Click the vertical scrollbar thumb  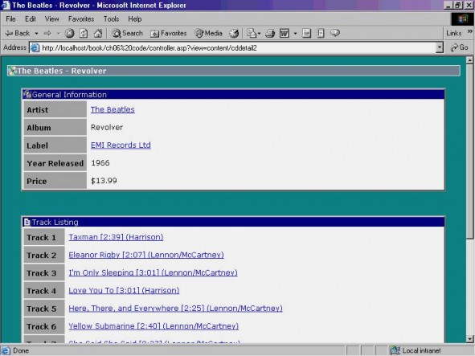469,151
